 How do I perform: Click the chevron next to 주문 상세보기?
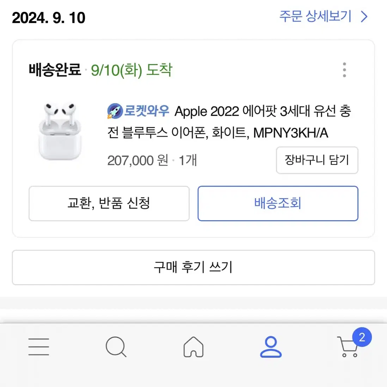tap(364, 17)
